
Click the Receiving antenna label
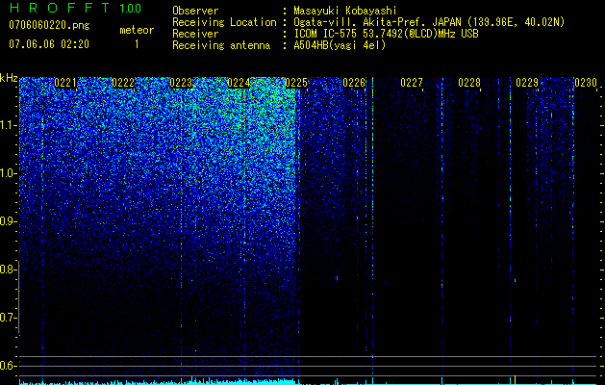coord(221,45)
